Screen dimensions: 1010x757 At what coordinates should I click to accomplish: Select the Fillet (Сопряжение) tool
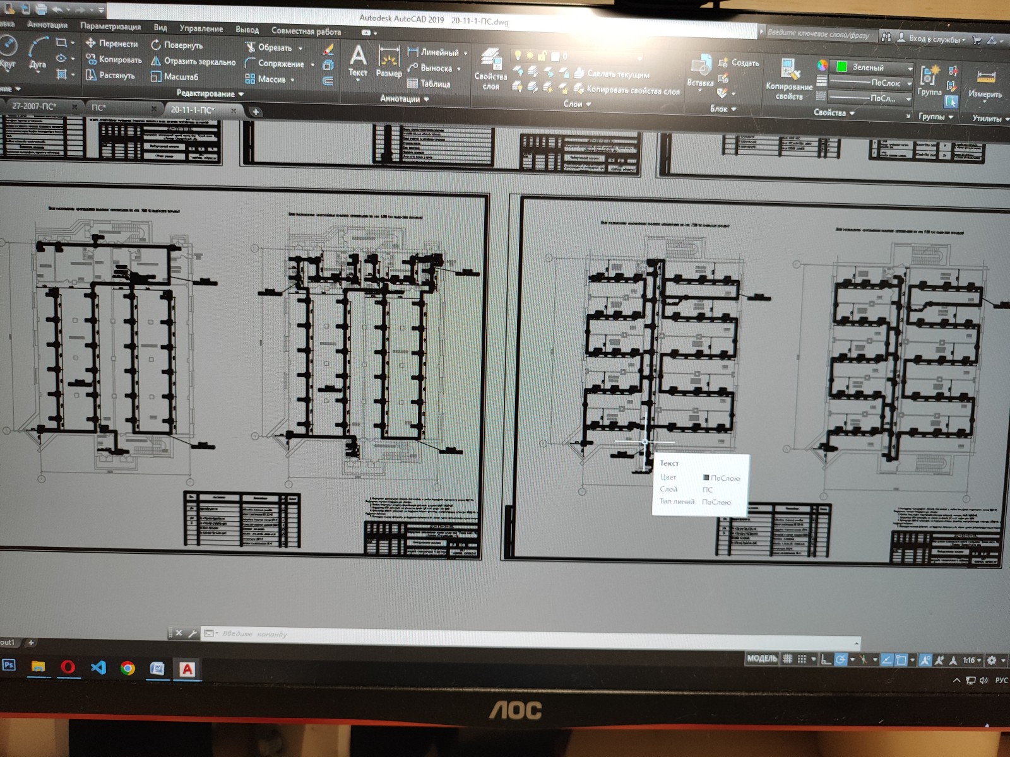(280, 64)
